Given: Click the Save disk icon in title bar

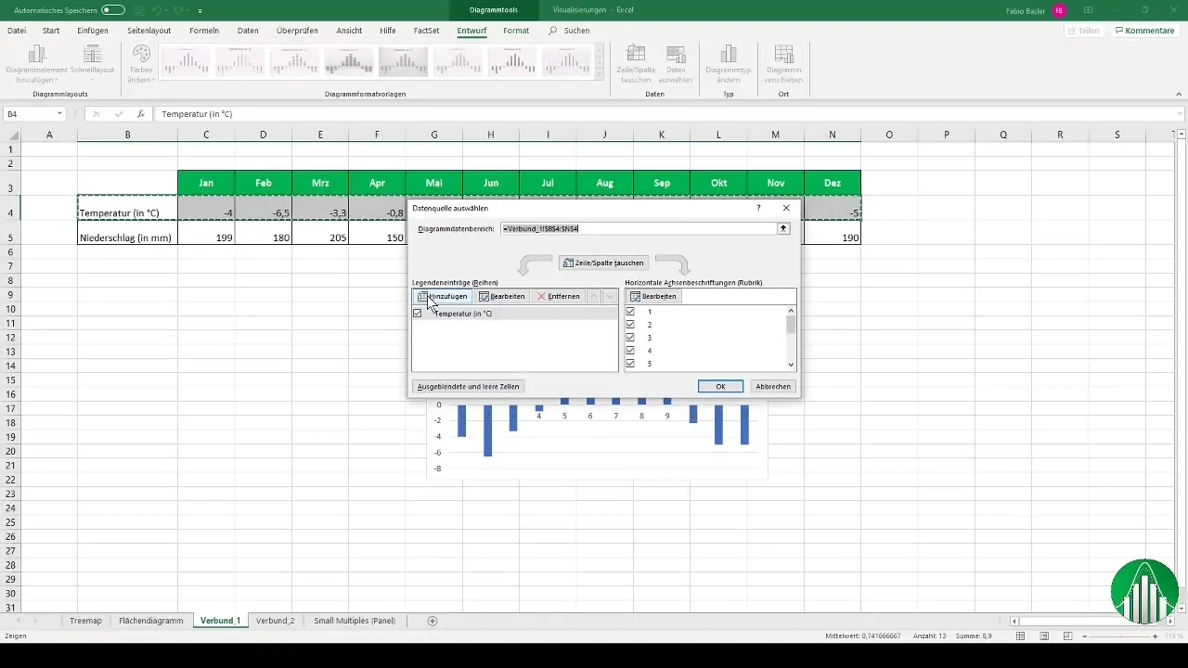Looking at the screenshot, I should (138, 9).
